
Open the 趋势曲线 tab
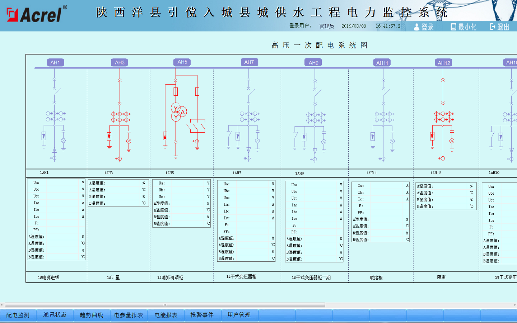(x=92, y=315)
